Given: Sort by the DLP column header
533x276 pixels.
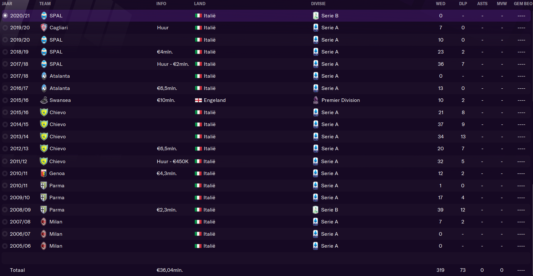Looking at the screenshot, I should coord(463,4).
